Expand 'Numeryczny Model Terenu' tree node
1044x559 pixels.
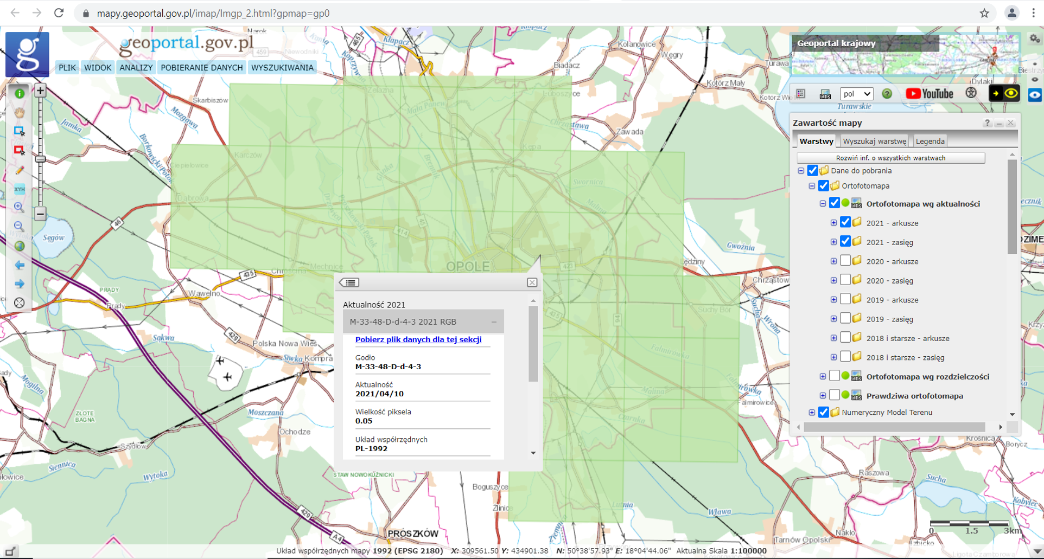(812, 413)
